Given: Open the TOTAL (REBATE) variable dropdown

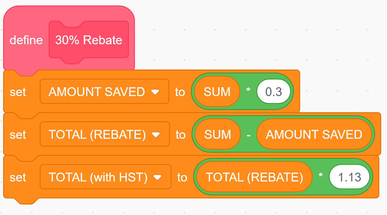Looking at the screenshot, I should click(x=156, y=134).
